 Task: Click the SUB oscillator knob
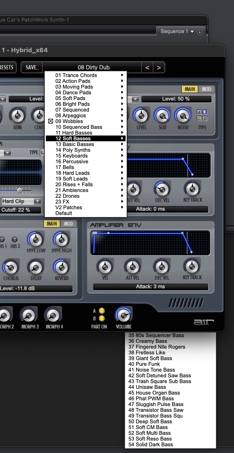[x=162, y=115]
